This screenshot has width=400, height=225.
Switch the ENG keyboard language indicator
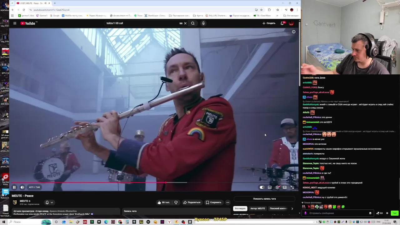tap(379, 222)
